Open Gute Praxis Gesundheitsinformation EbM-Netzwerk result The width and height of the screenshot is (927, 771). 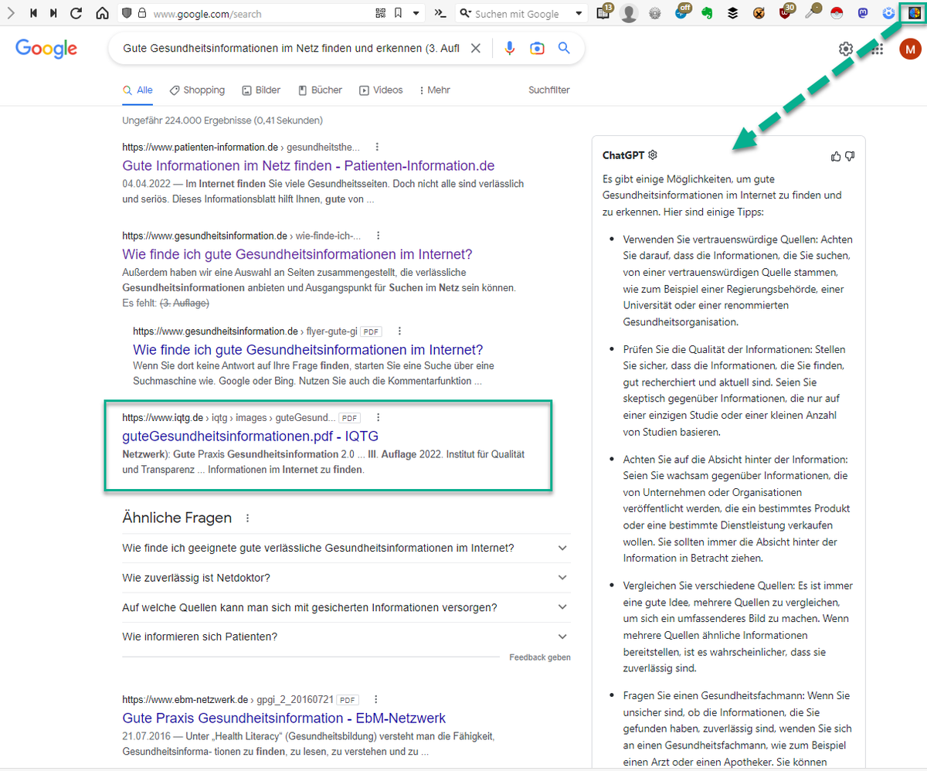tap(284, 718)
